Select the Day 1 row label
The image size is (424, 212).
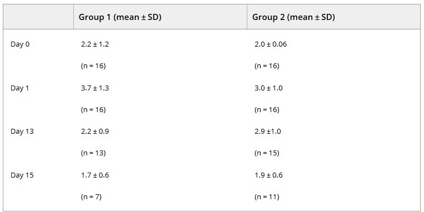coord(19,88)
